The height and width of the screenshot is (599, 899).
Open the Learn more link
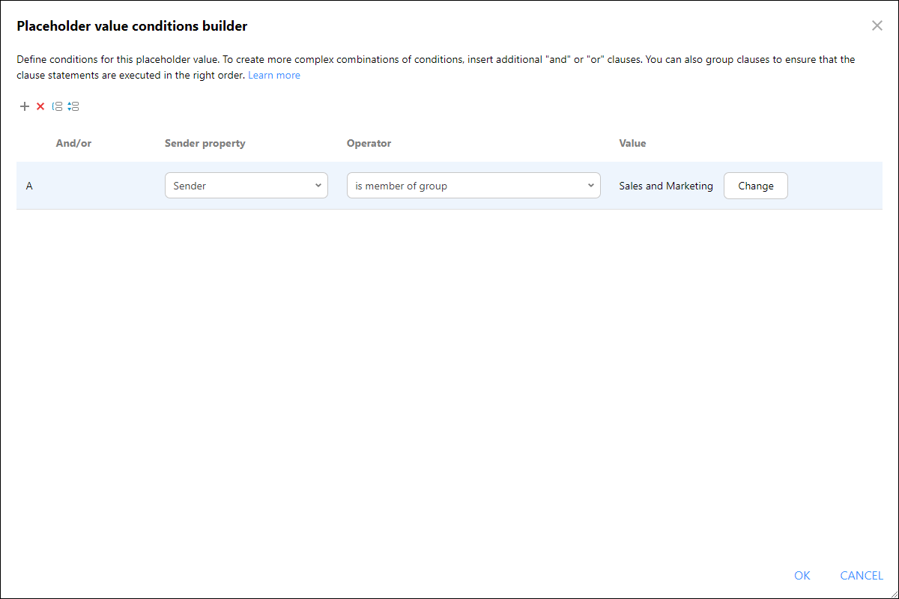[x=274, y=75]
